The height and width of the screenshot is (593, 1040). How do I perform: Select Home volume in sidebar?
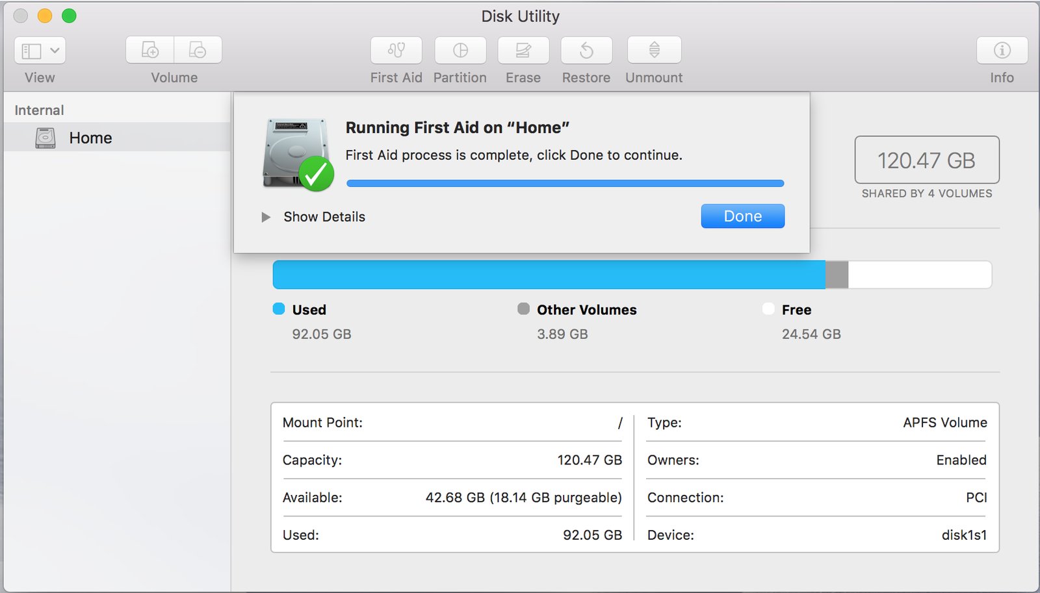[x=90, y=138]
